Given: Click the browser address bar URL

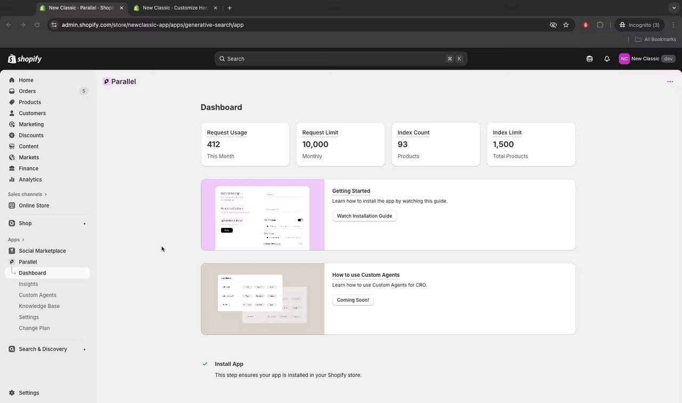Looking at the screenshot, I should coord(152,25).
